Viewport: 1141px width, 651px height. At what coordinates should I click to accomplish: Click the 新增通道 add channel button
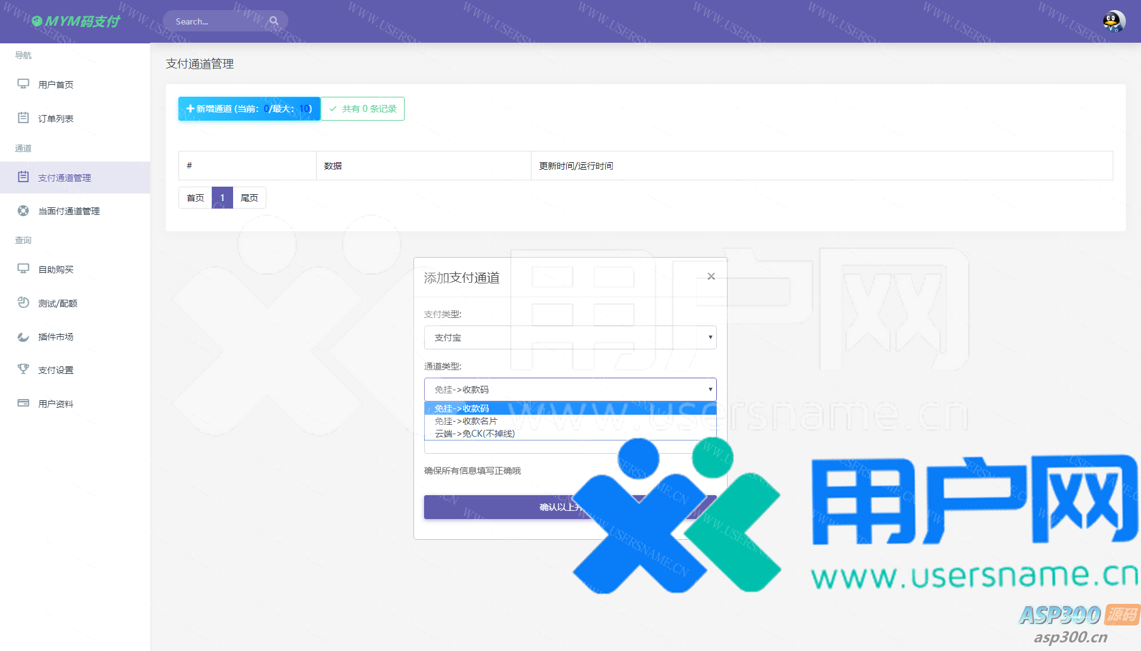pyautogui.click(x=249, y=109)
